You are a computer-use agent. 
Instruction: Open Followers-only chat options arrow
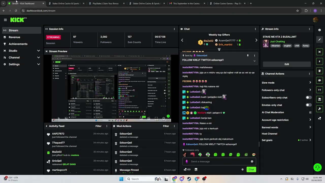point(310,90)
